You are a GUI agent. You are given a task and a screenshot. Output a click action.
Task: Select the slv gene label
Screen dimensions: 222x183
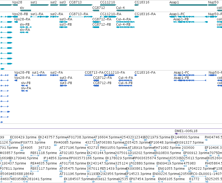[x=22, y=8]
